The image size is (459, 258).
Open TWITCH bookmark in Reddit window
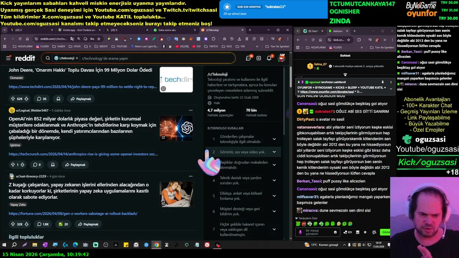point(211,46)
